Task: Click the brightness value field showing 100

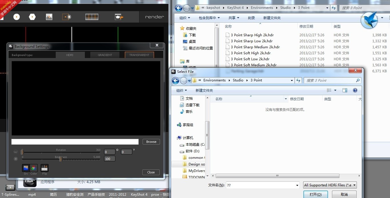Action: coord(110,159)
